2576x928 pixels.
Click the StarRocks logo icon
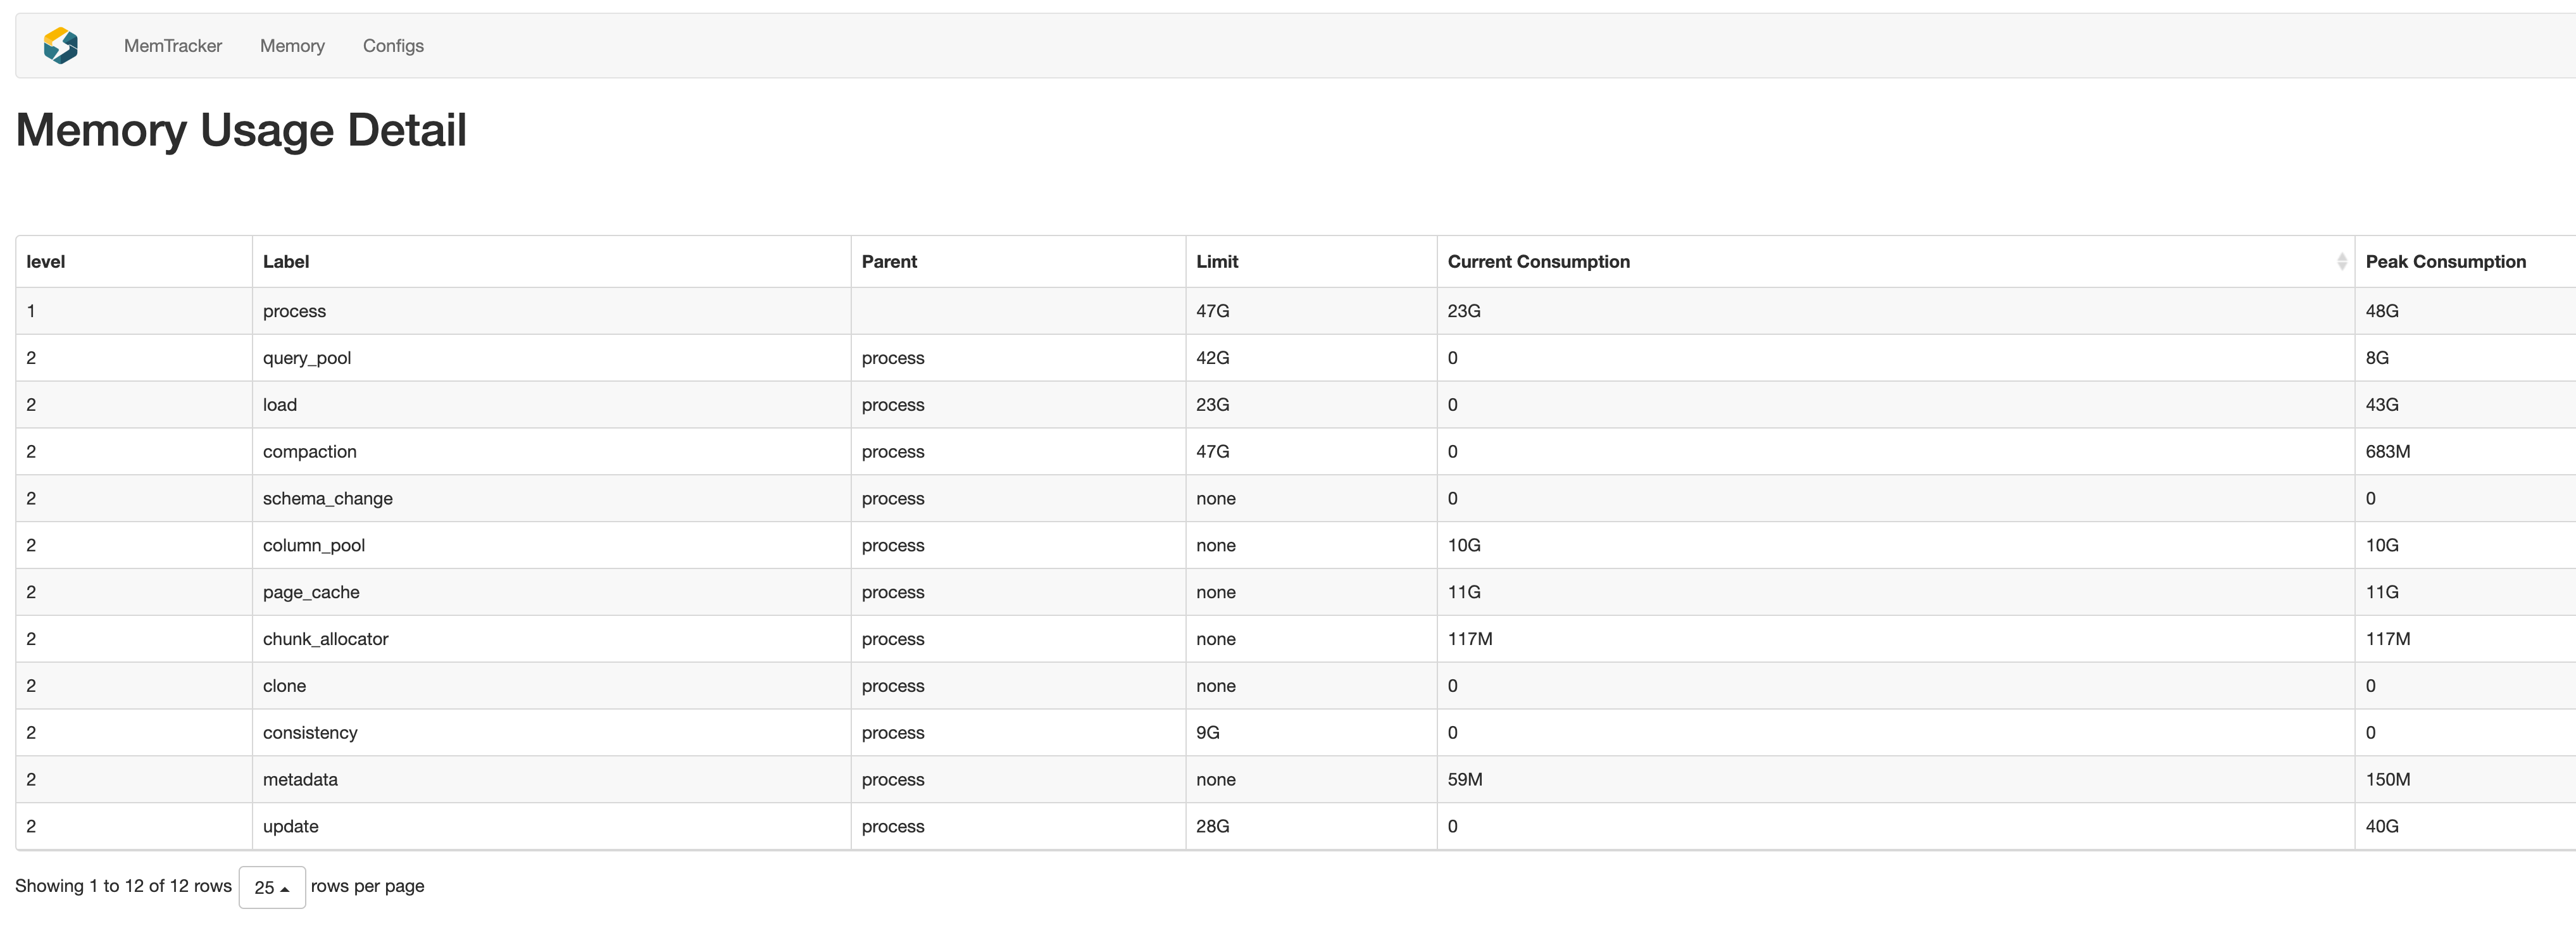pyautogui.click(x=61, y=46)
